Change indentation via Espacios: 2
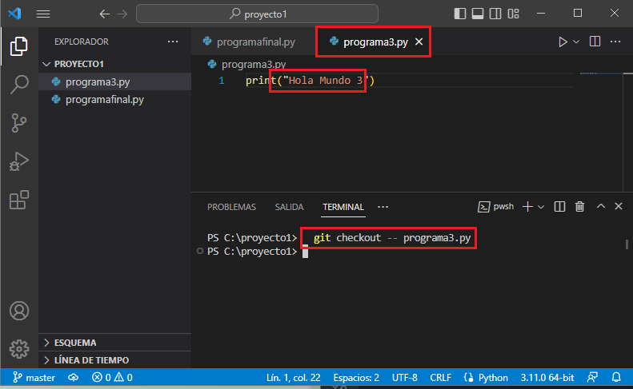Screen dimensions: 633x389 tap(356, 378)
